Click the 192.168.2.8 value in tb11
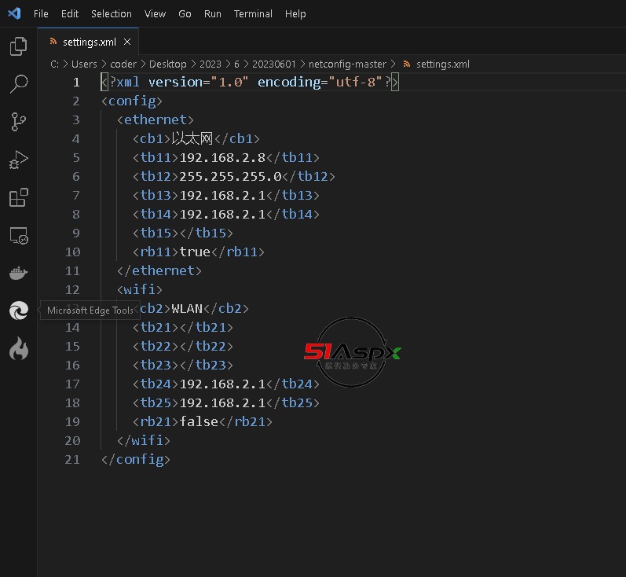Viewport: 626px width, 577px height. click(222, 158)
